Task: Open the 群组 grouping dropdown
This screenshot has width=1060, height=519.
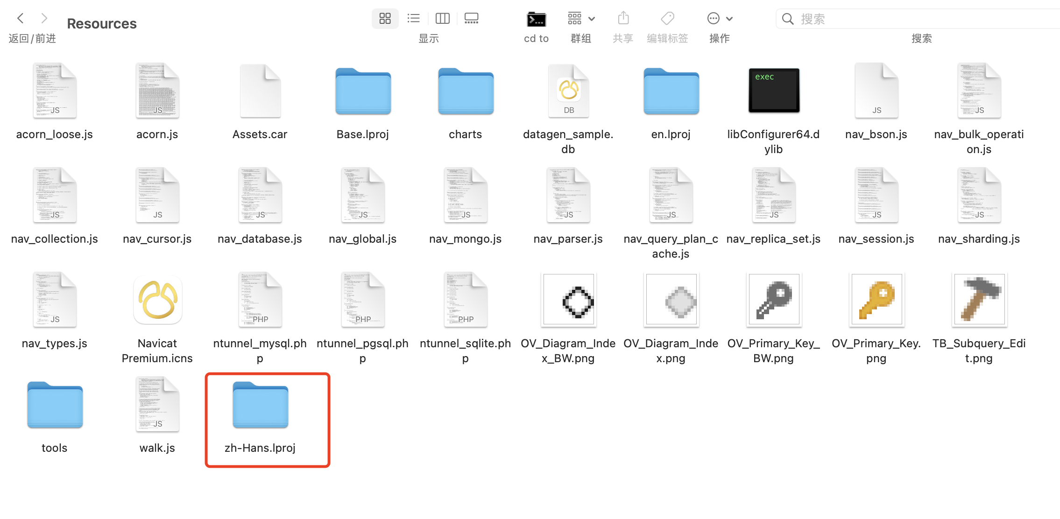Action: click(x=581, y=19)
